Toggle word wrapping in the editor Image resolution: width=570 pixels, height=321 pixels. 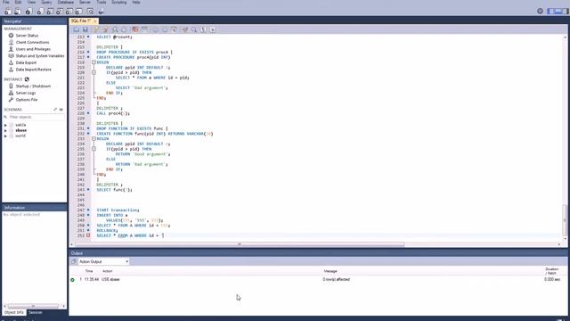(213, 29)
